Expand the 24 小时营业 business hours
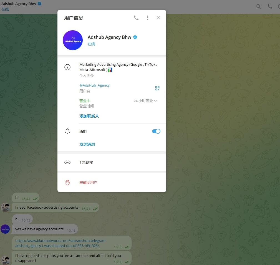The height and width of the screenshot is (265, 280). tap(145, 101)
